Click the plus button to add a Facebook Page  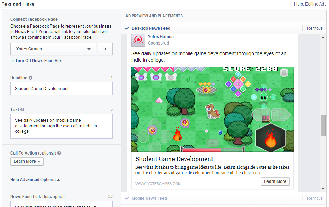(105, 49)
